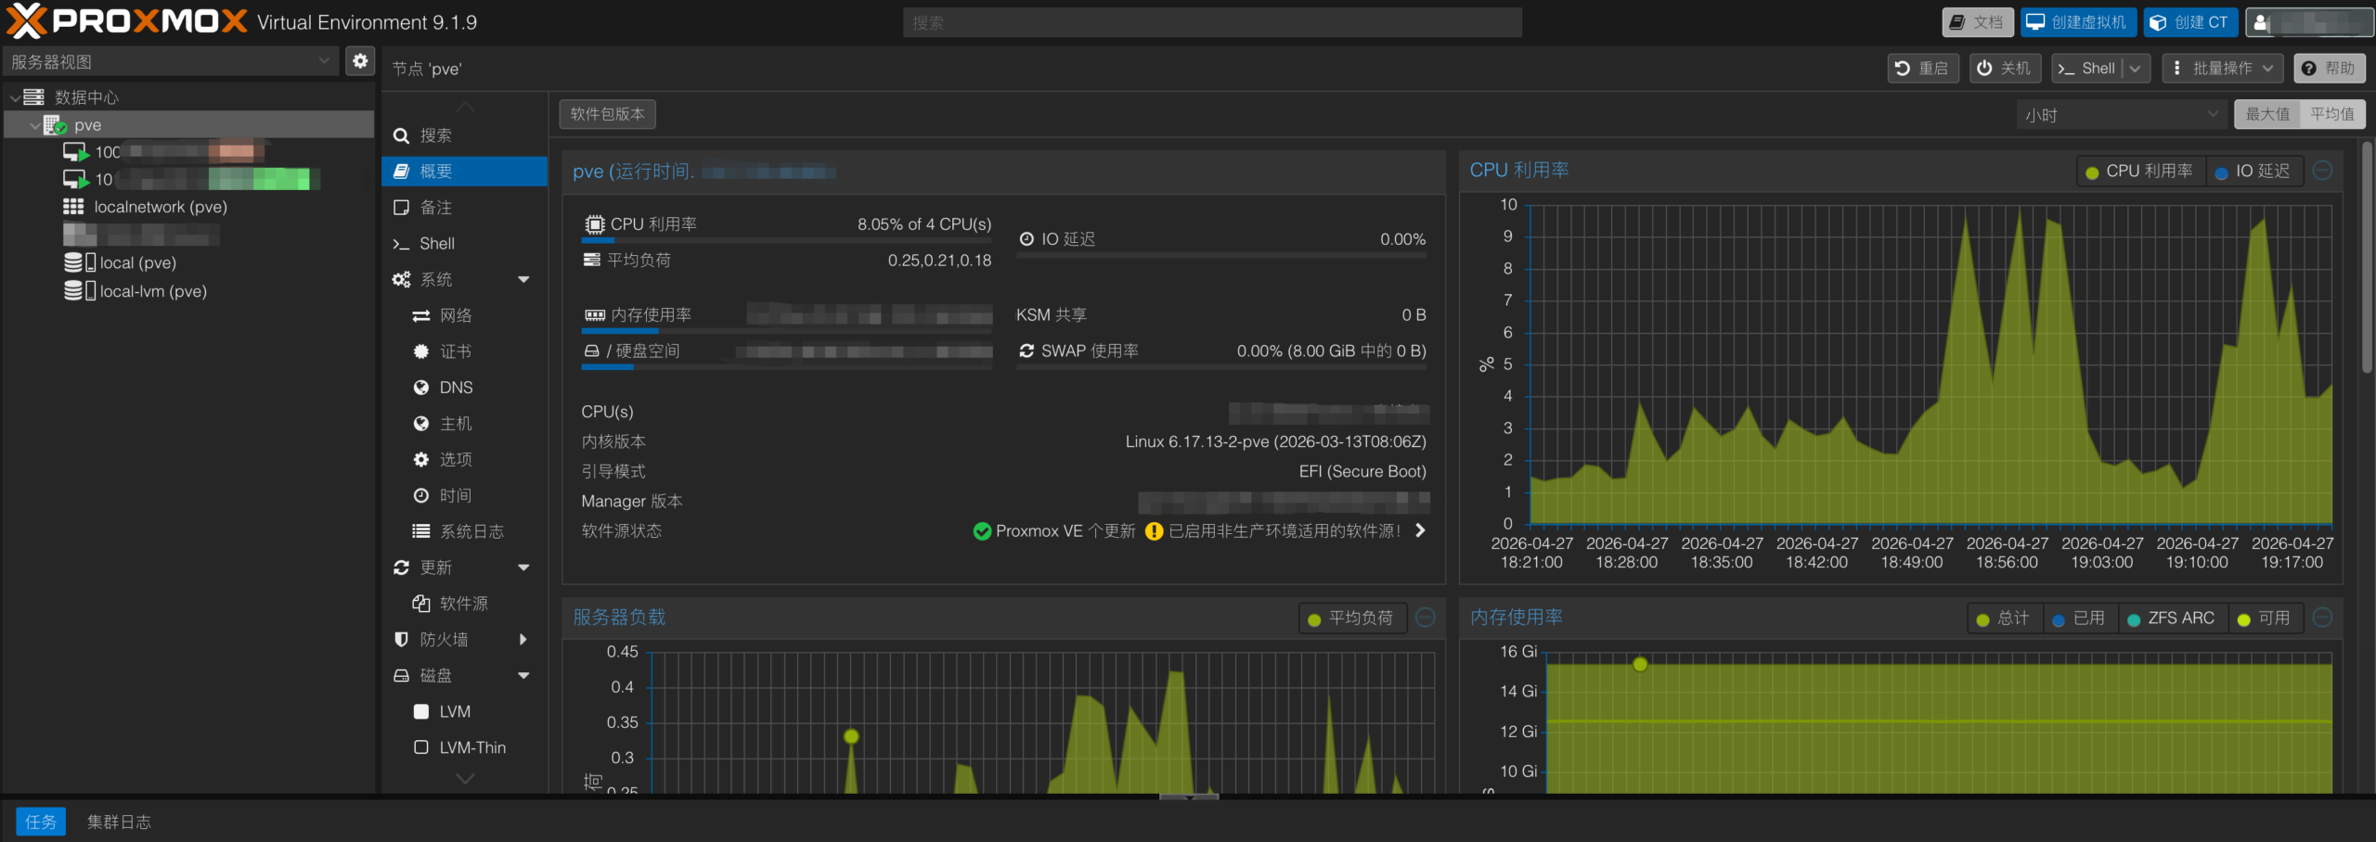
Task: Click the local-lvm (pve) storage icon
Action: click(x=79, y=291)
